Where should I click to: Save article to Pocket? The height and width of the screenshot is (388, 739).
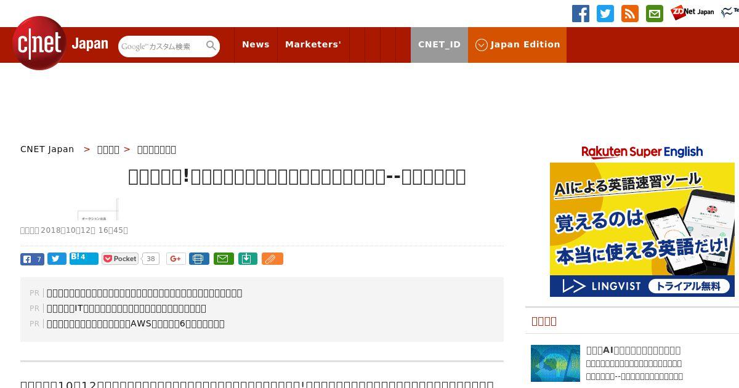tap(120, 259)
